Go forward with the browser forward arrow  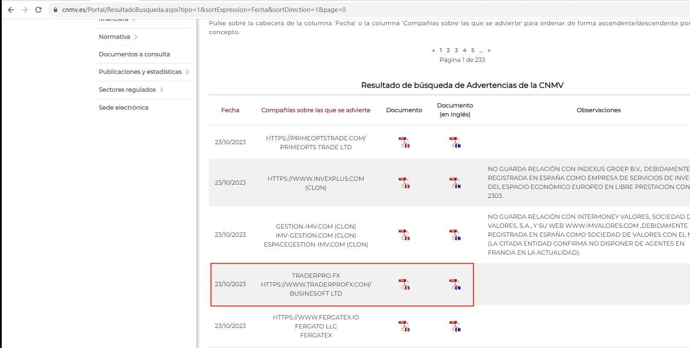pyautogui.click(x=25, y=10)
